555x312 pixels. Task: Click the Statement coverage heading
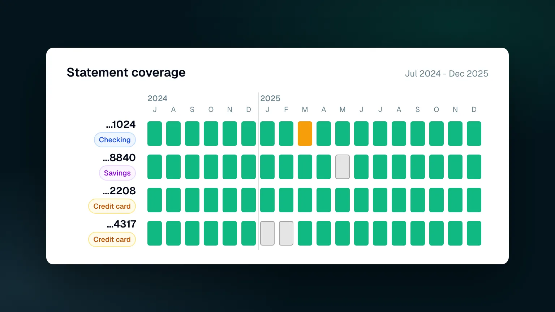pos(126,73)
